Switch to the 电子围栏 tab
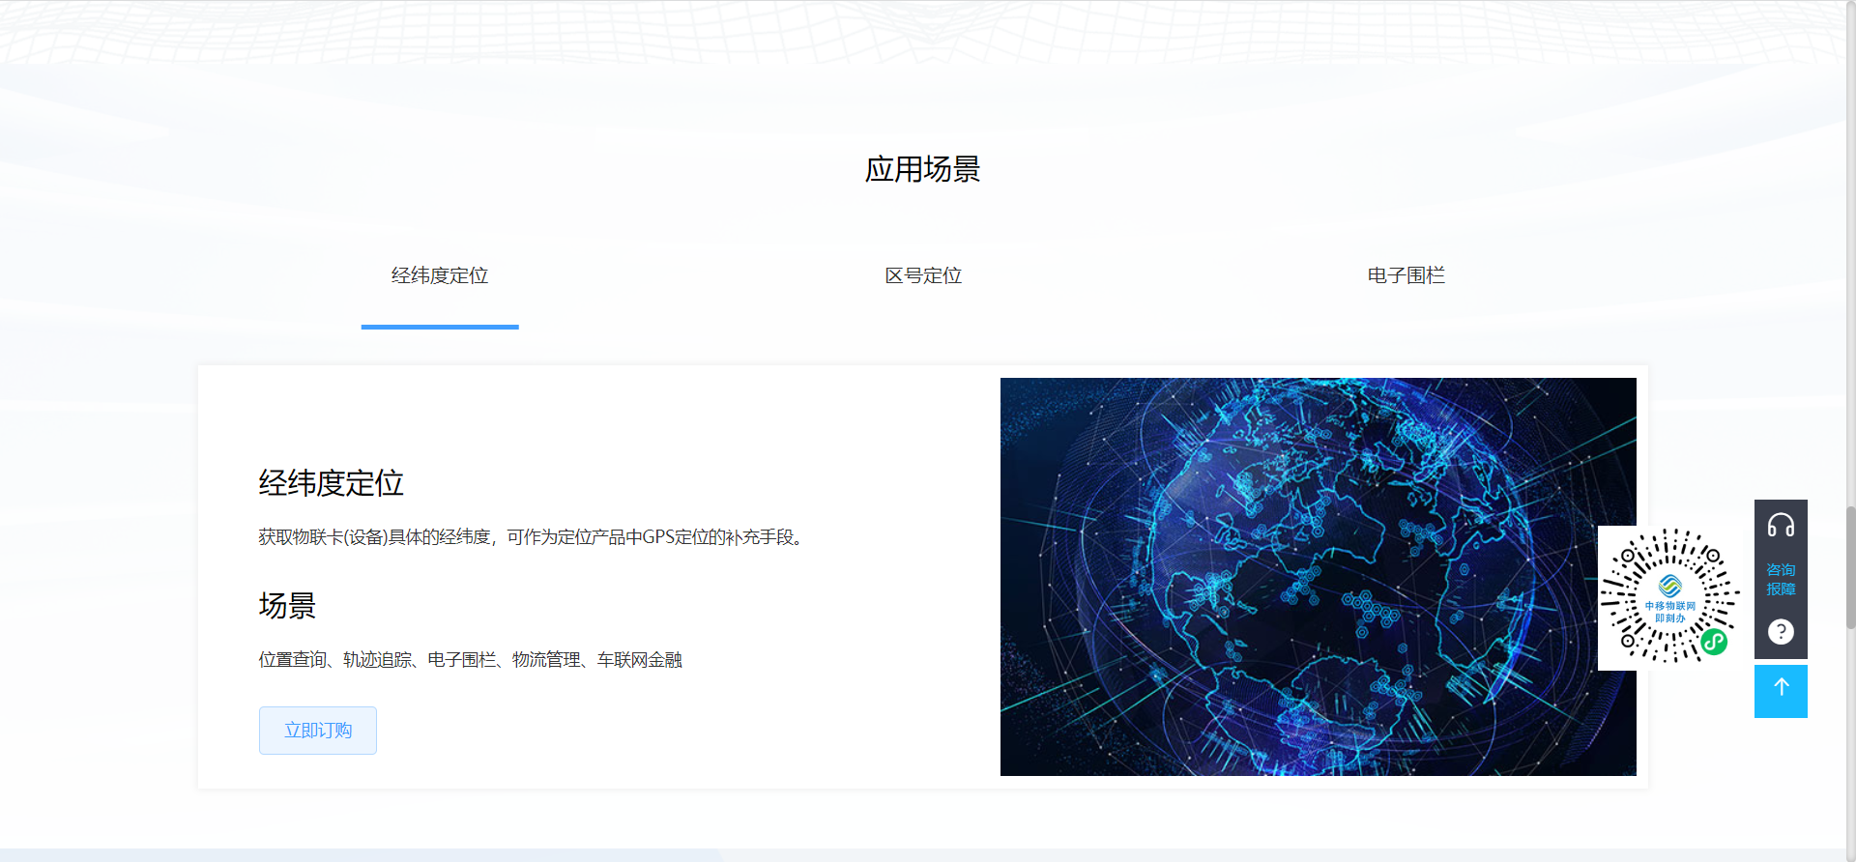This screenshot has height=862, width=1856. (x=1406, y=275)
